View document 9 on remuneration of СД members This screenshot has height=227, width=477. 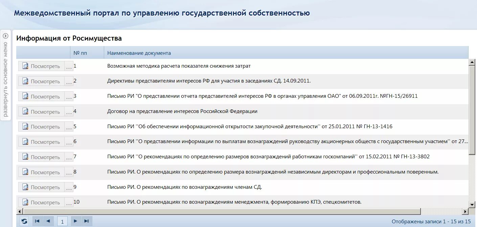[41, 187]
